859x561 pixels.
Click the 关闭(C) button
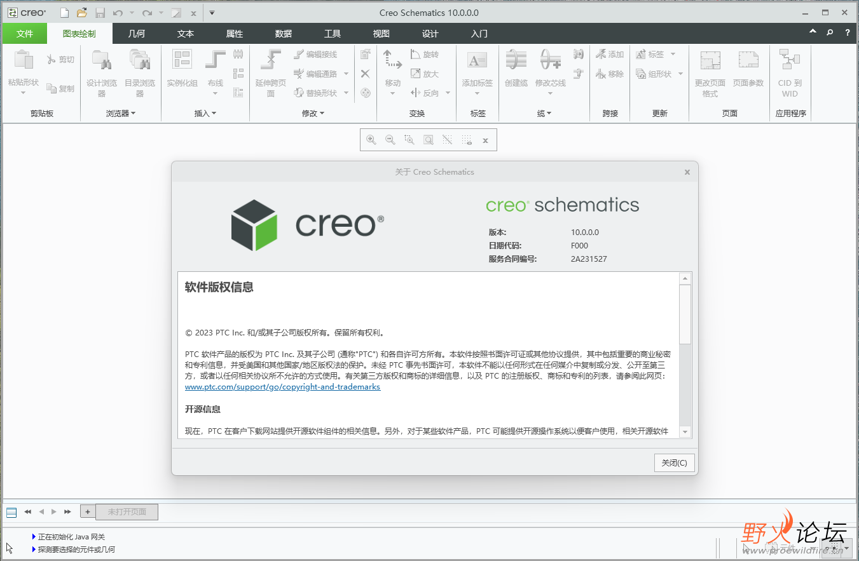[x=675, y=463]
